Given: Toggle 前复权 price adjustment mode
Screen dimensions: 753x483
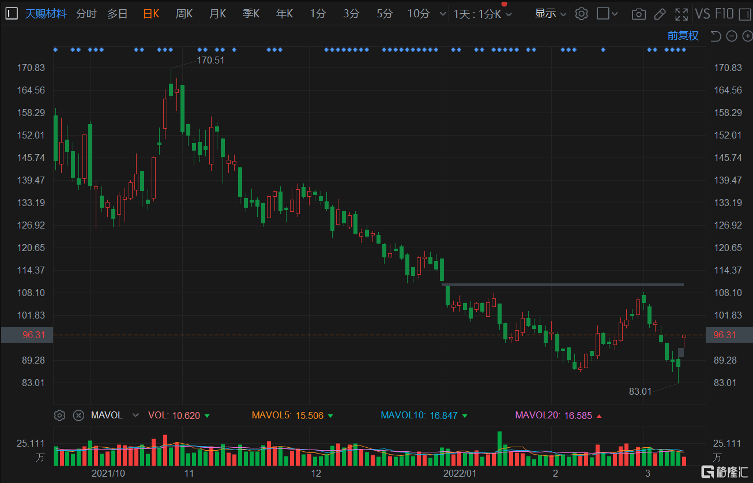Looking at the screenshot, I should click(x=683, y=36).
